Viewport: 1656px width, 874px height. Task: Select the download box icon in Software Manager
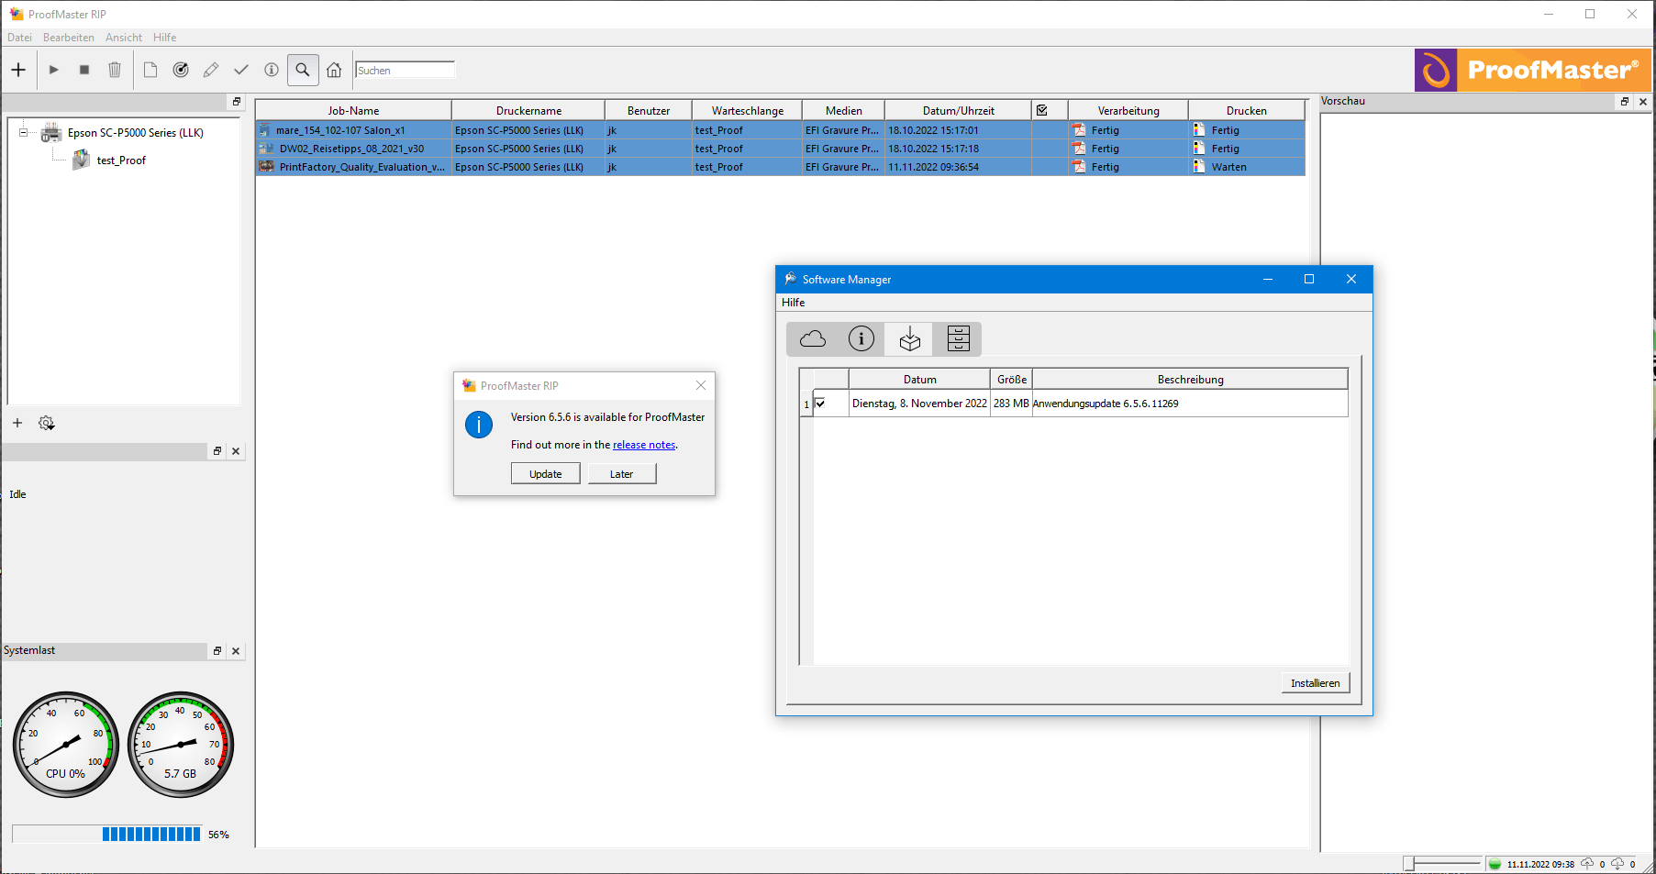(x=909, y=339)
